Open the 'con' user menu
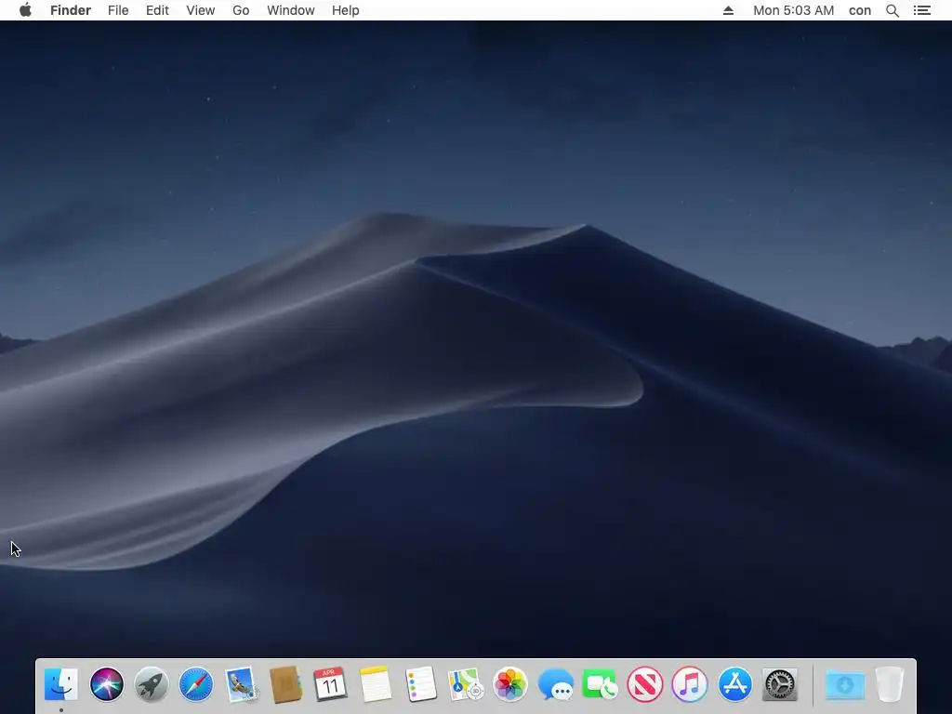The height and width of the screenshot is (714, 952). [860, 10]
